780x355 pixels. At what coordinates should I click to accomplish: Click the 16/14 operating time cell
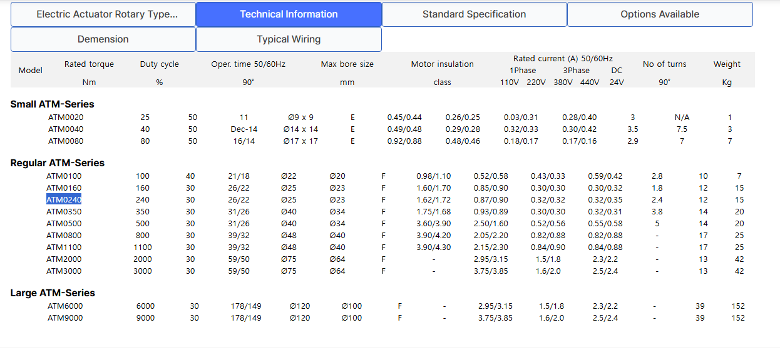tap(244, 141)
